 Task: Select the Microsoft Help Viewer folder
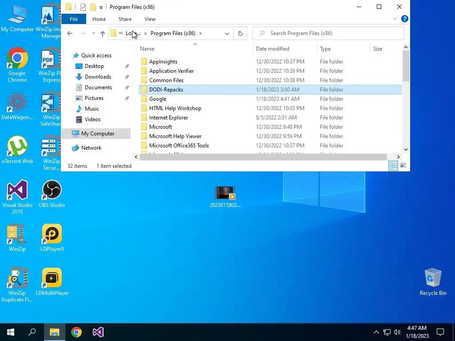point(175,136)
